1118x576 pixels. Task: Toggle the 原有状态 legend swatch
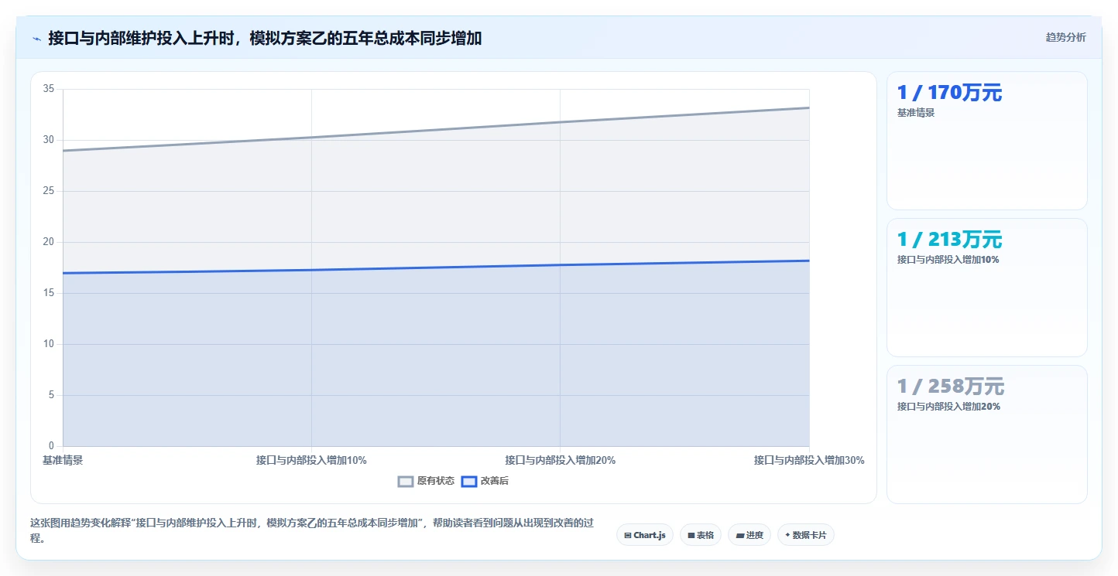(x=406, y=482)
